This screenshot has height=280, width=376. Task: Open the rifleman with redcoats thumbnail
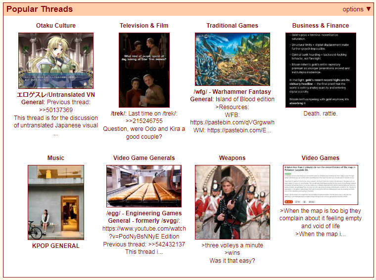click(233, 202)
